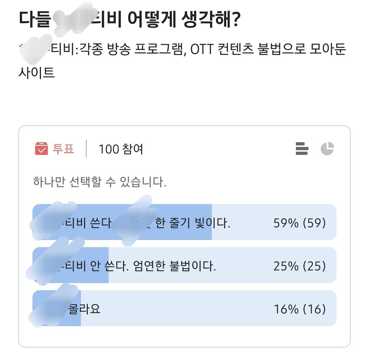Select the option ending with 한 줄기 빛이다

(x=184, y=222)
